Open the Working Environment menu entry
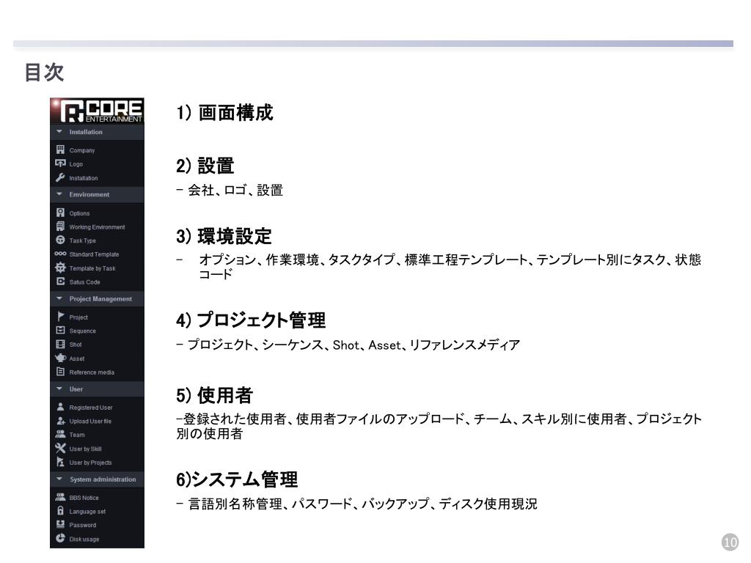 click(x=97, y=227)
